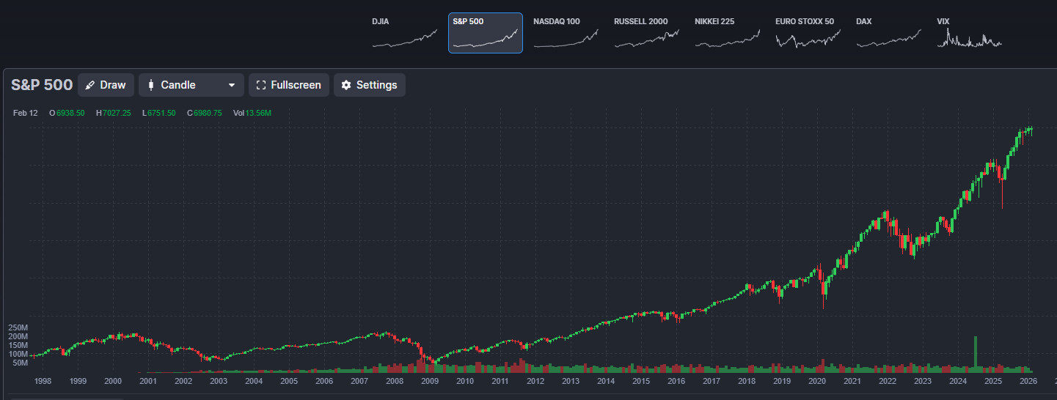Click the 2009 year axis label
The width and height of the screenshot is (1057, 400).
pyautogui.click(x=430, y=381)
